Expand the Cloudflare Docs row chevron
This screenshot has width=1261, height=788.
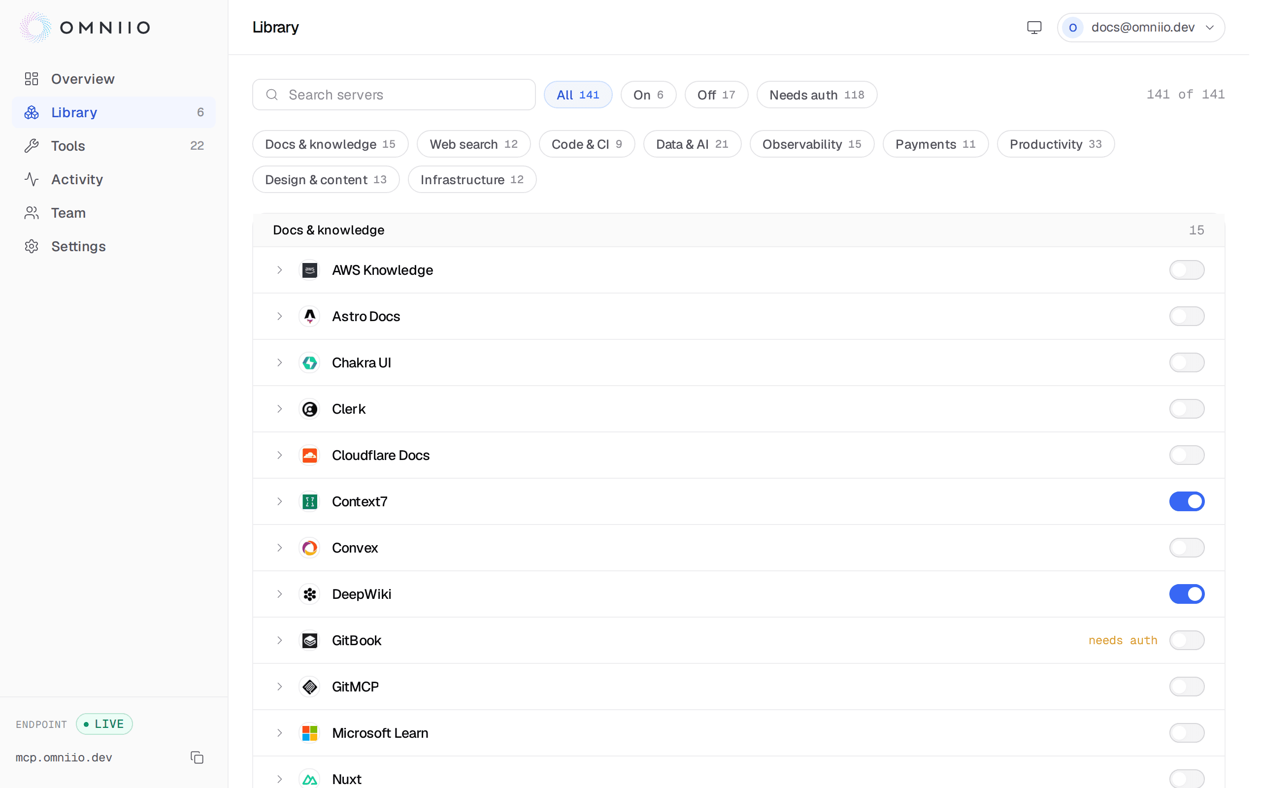(279, 455)
